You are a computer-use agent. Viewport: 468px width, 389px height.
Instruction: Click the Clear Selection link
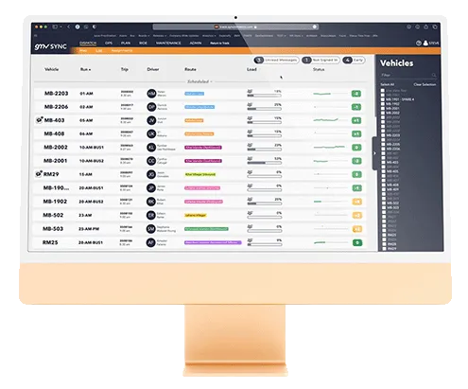[x=425, y=84]
